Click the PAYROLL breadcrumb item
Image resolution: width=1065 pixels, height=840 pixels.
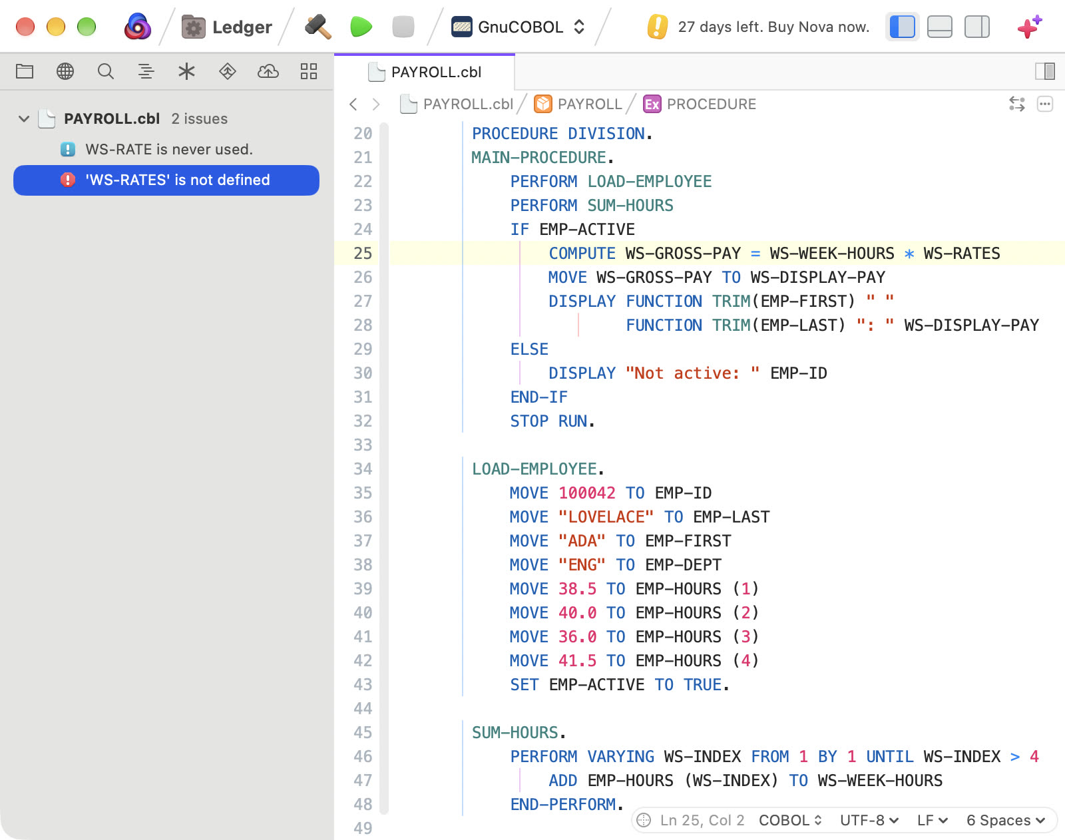tap(578, 105)
